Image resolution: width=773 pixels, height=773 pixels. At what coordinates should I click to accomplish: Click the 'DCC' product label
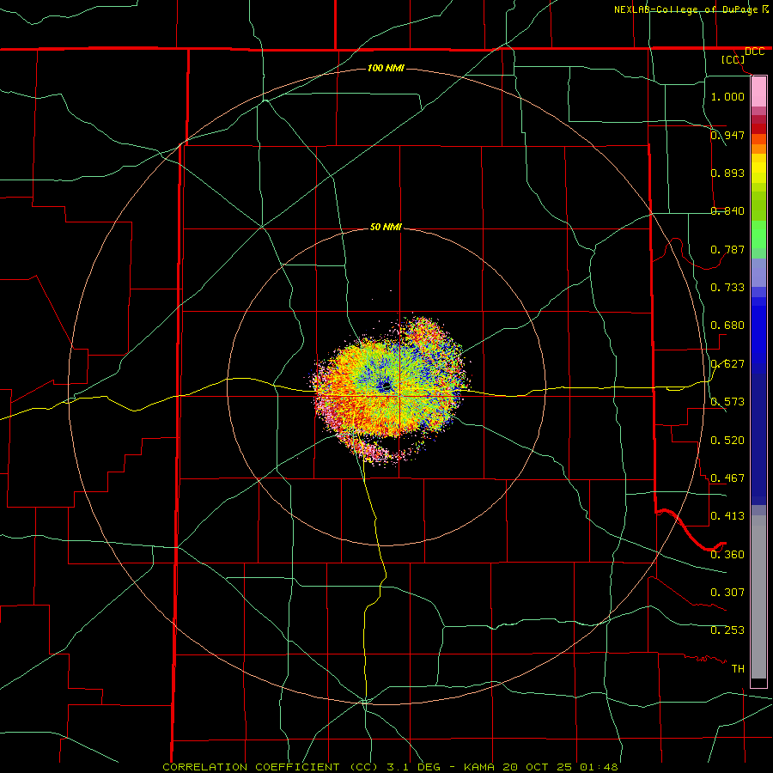click(754, 52)
